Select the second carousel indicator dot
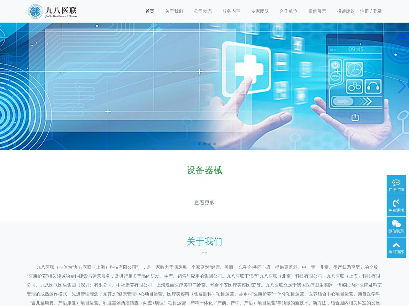The image size is (409, 306). [x=199, y=144]
